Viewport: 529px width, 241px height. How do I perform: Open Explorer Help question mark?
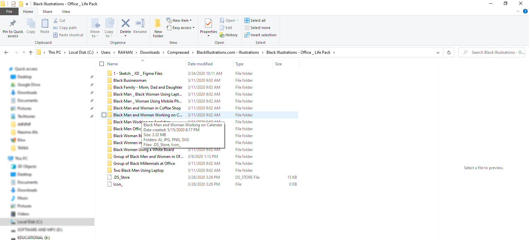(x=525, y=11)
